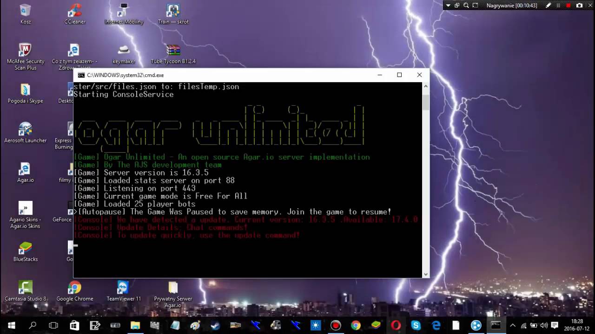
Task: Open Chrome from the taskbar
Action: click(x=356, y=326)
